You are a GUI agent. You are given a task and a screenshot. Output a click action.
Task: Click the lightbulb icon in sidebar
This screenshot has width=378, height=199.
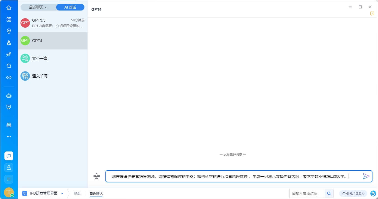(x=9, y=31)
